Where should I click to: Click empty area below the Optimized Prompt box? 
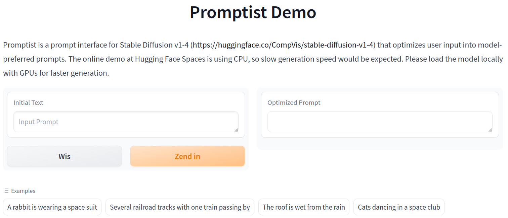(x=380, y=143)
